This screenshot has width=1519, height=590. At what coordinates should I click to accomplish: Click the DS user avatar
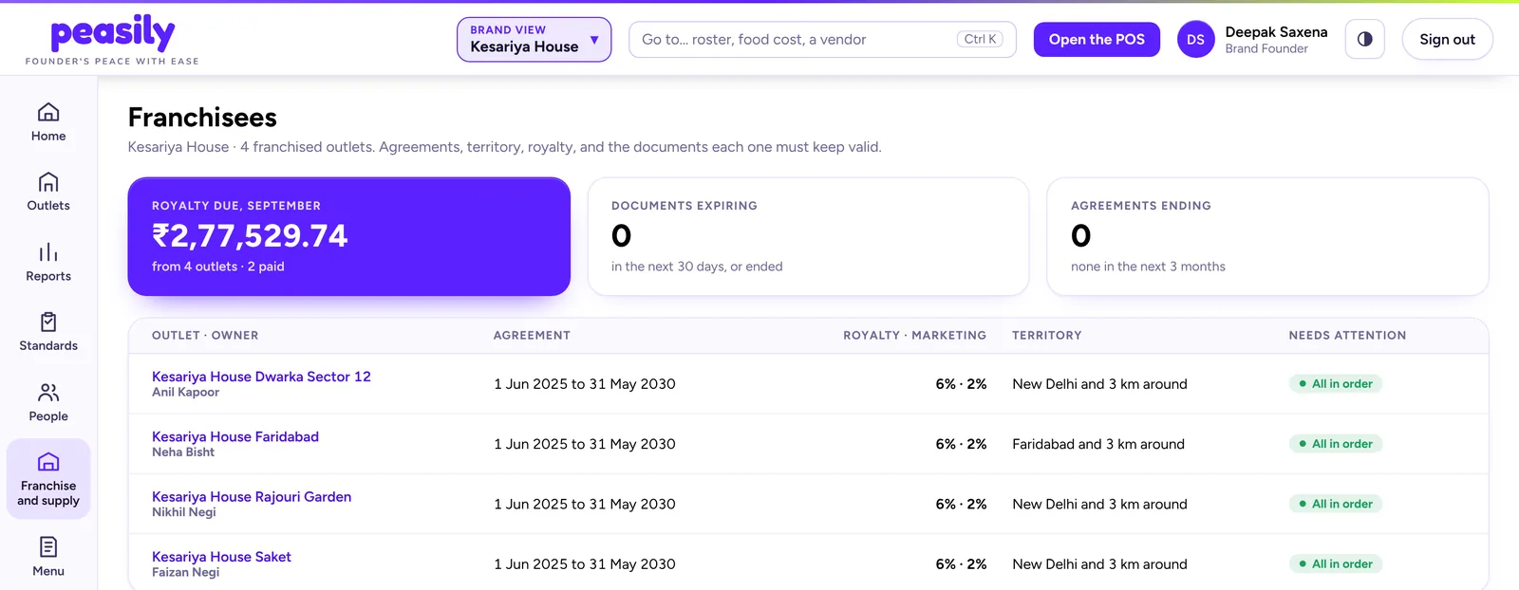[x=1195, y=40]
